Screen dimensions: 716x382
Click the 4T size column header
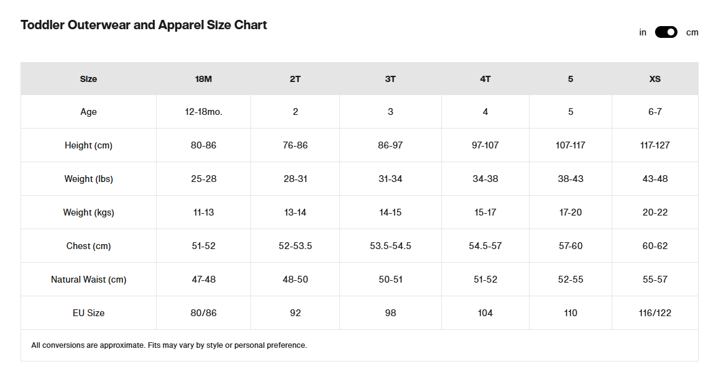[x=485, y=79]
